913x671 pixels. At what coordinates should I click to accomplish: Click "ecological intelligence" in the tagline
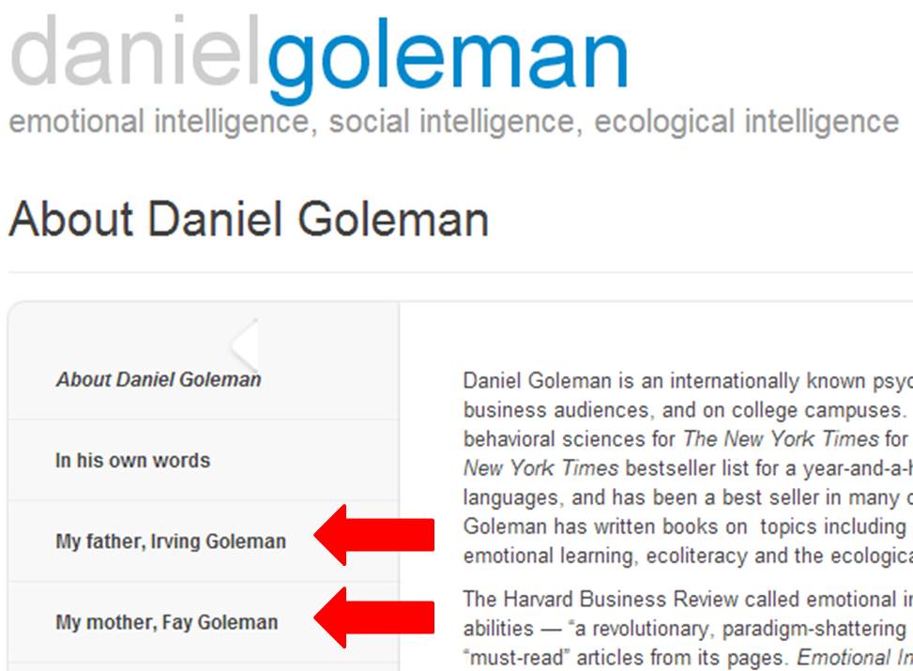pos(747,122)
